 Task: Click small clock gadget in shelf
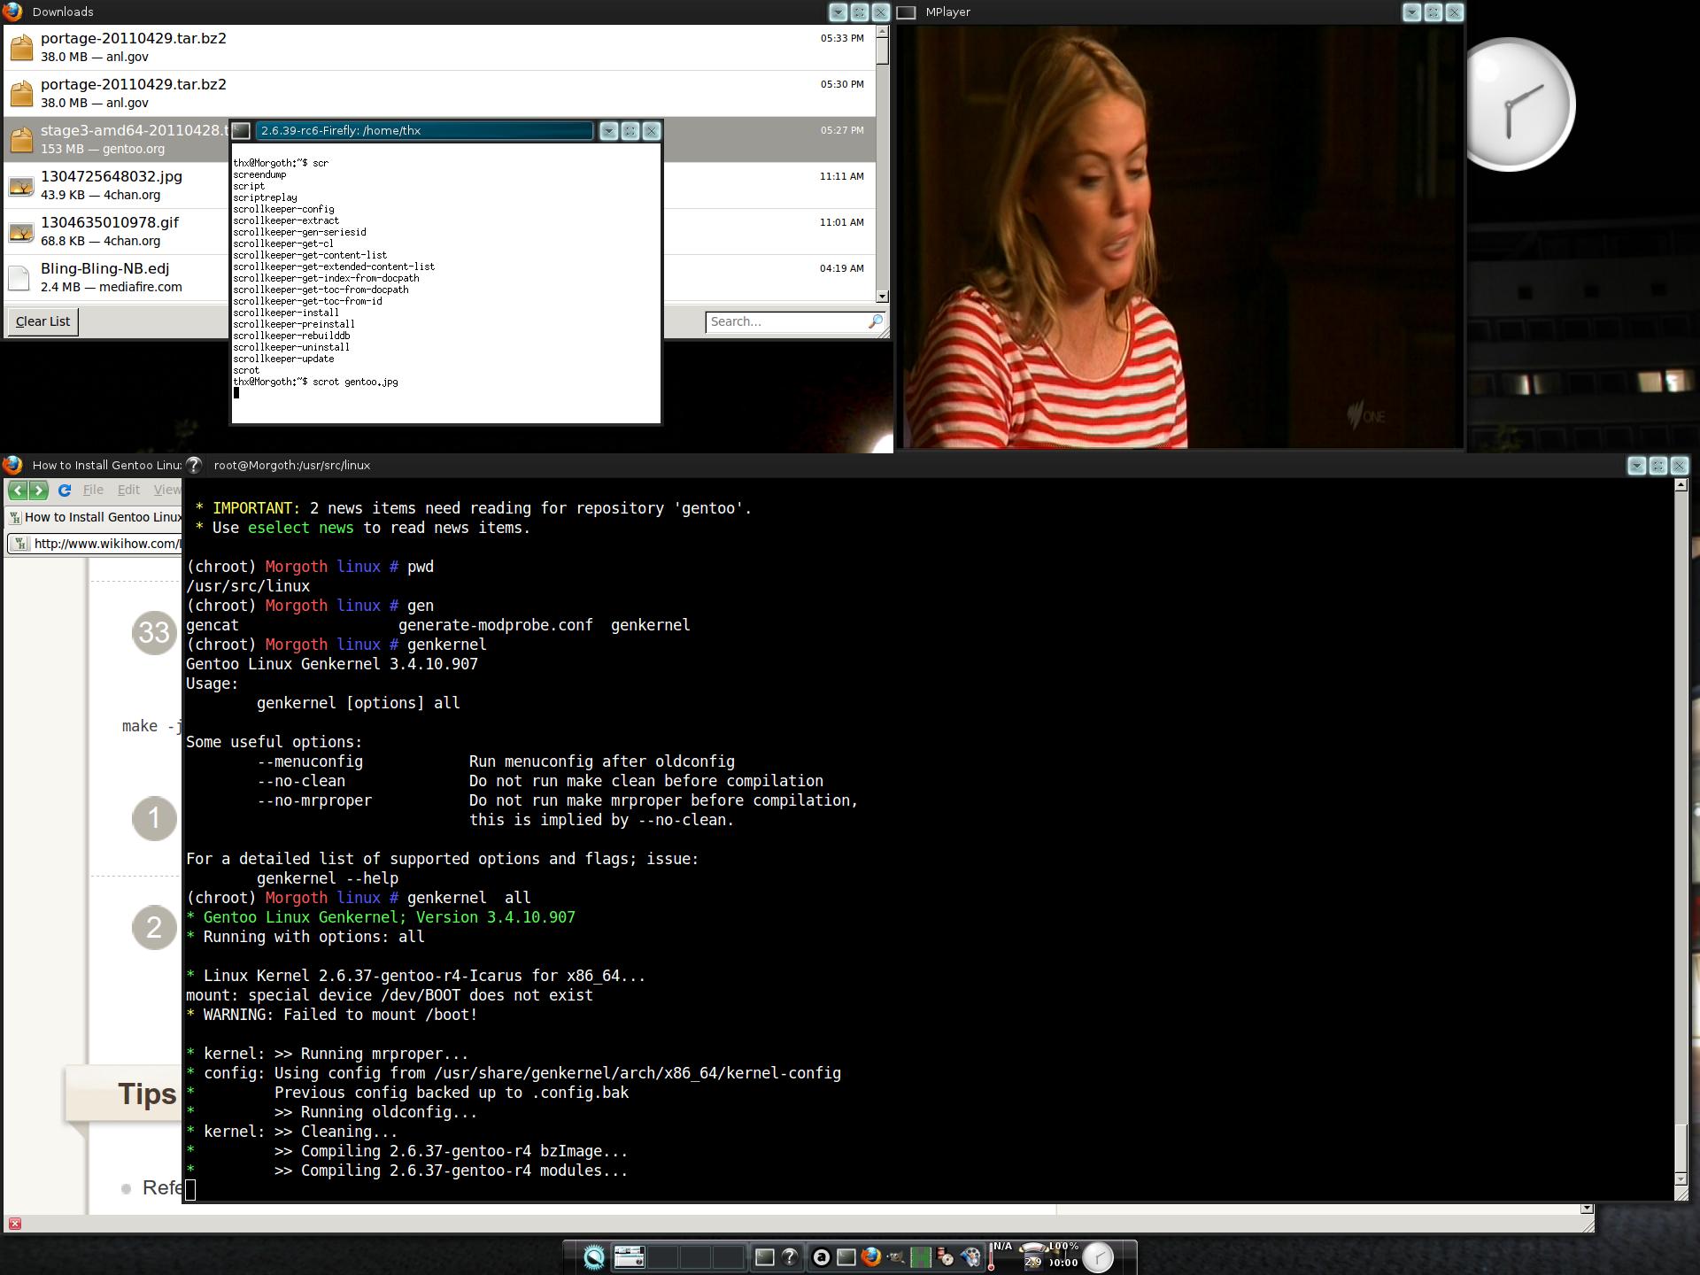pyautogui.click(x=1098, y=1257)
